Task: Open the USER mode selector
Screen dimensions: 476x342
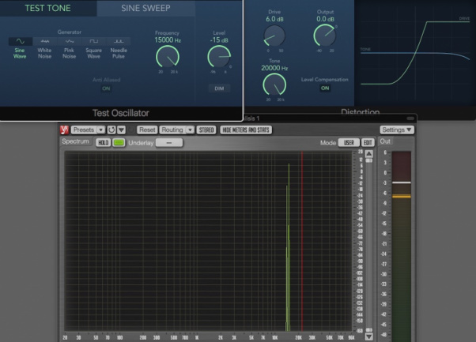Action: pos(349,142)
